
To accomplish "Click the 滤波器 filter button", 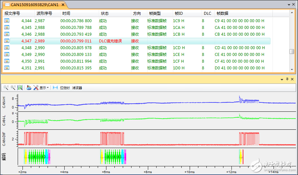I will (x=77, y=88).
